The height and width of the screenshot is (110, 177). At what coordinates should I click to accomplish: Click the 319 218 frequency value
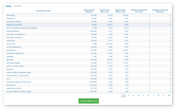(109, 44)
